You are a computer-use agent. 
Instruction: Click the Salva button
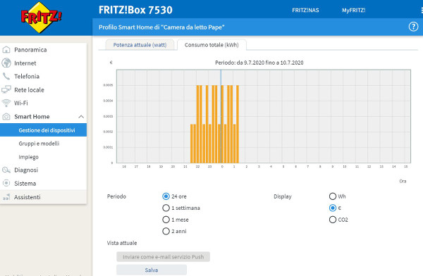click(152, 270)
